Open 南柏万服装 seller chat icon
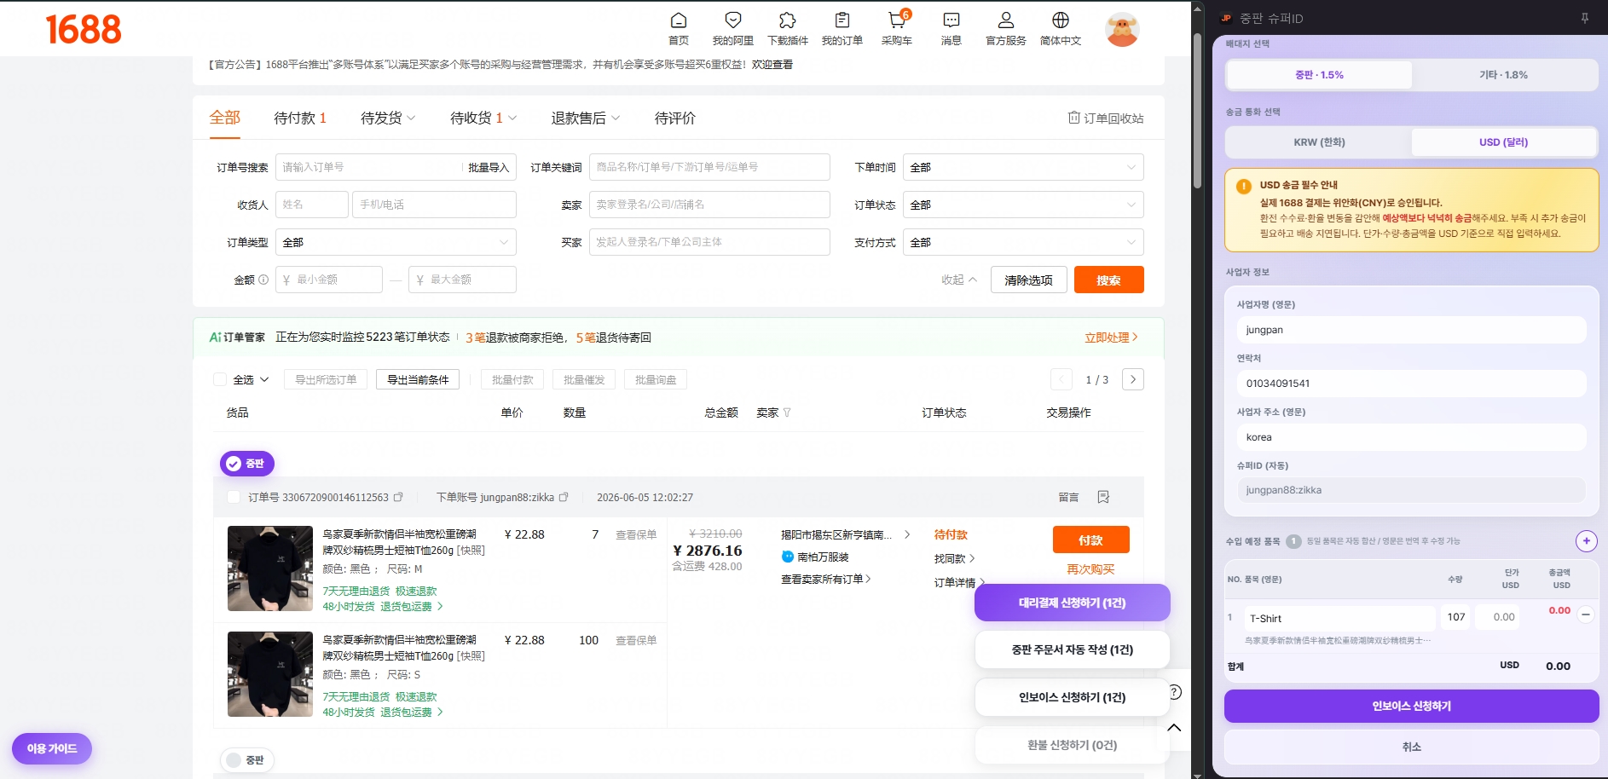Screen dimensions: 1608x779 [788, 557]
